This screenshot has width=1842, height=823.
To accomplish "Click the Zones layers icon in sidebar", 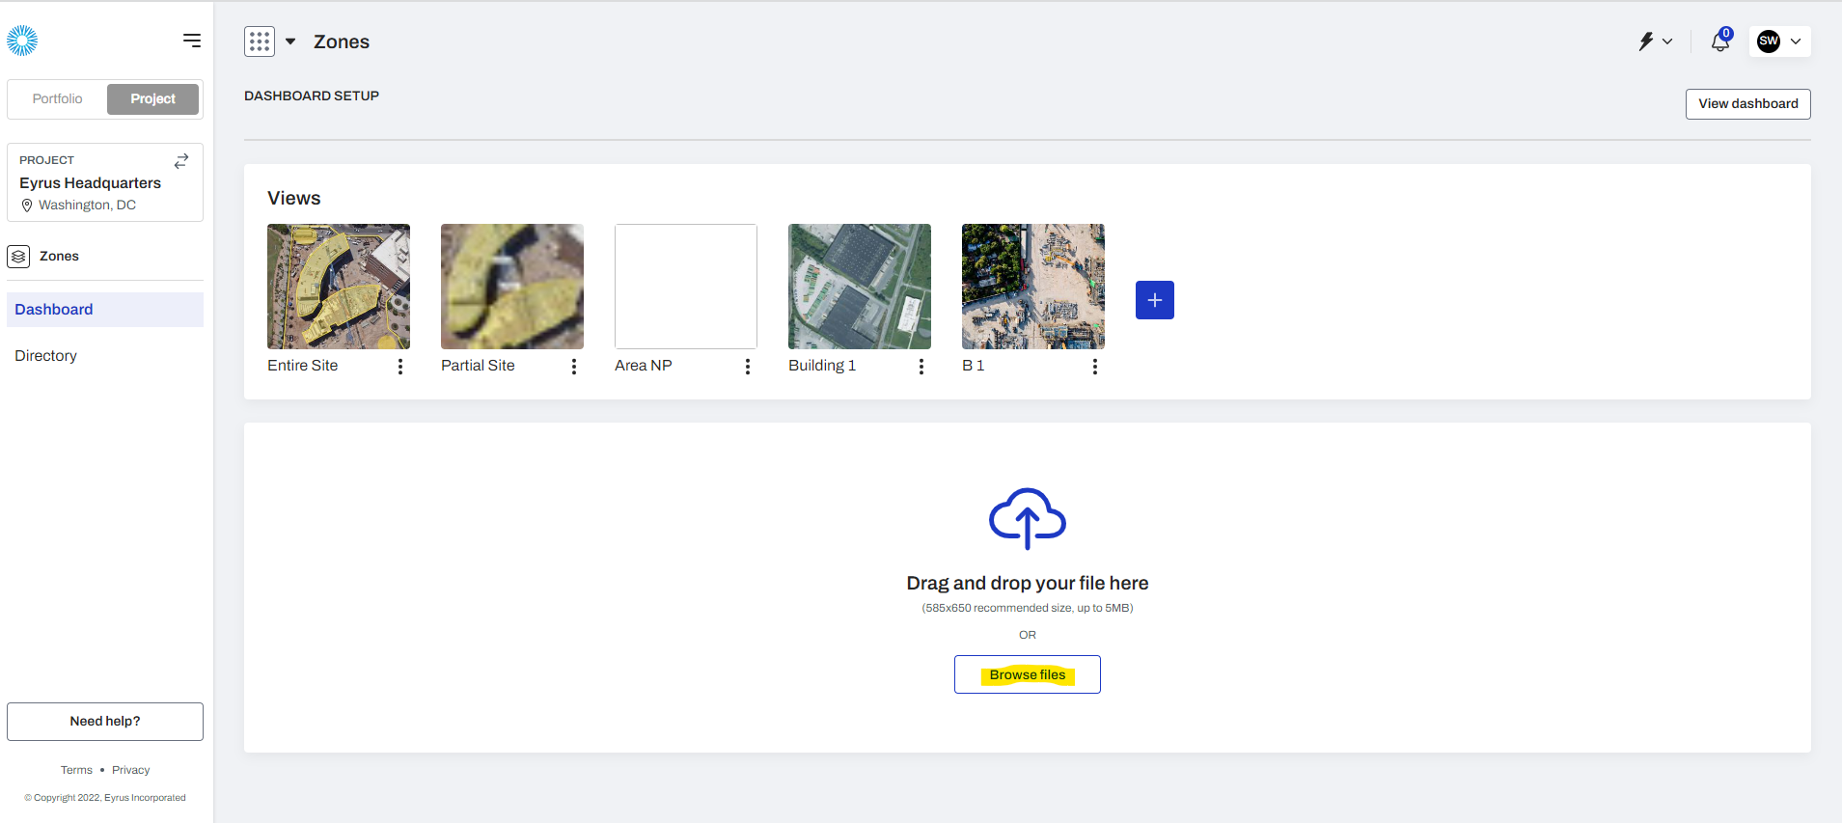I will tap(18, 257).
